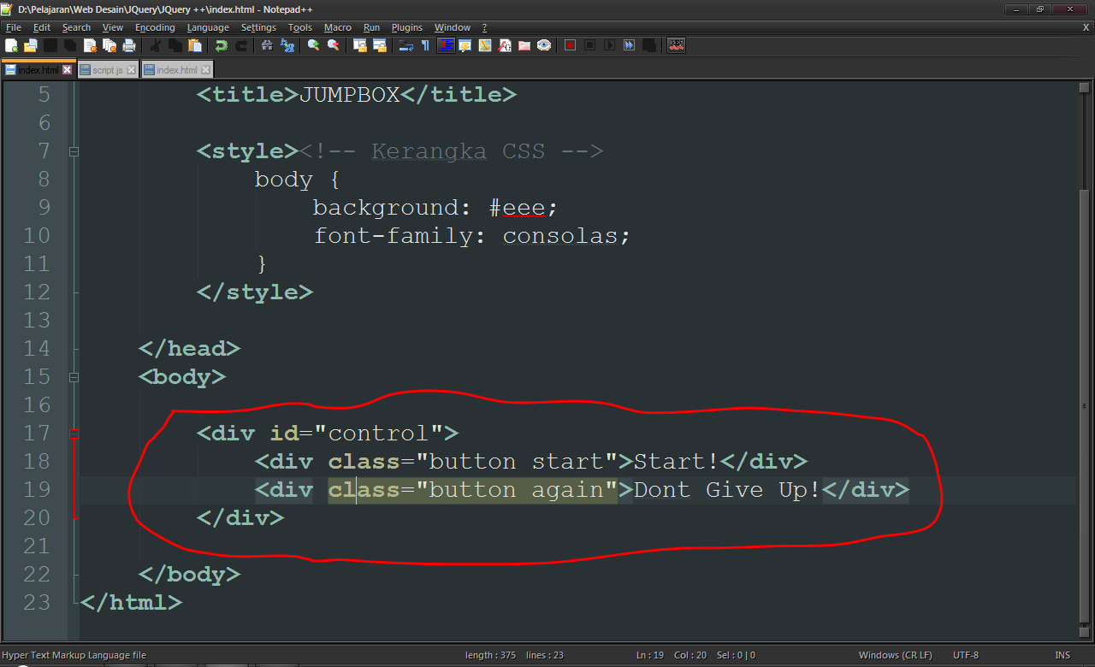Enable file monitoring with the eye icon
Screen dimensions: 1095x667
[x=543, y=44]
